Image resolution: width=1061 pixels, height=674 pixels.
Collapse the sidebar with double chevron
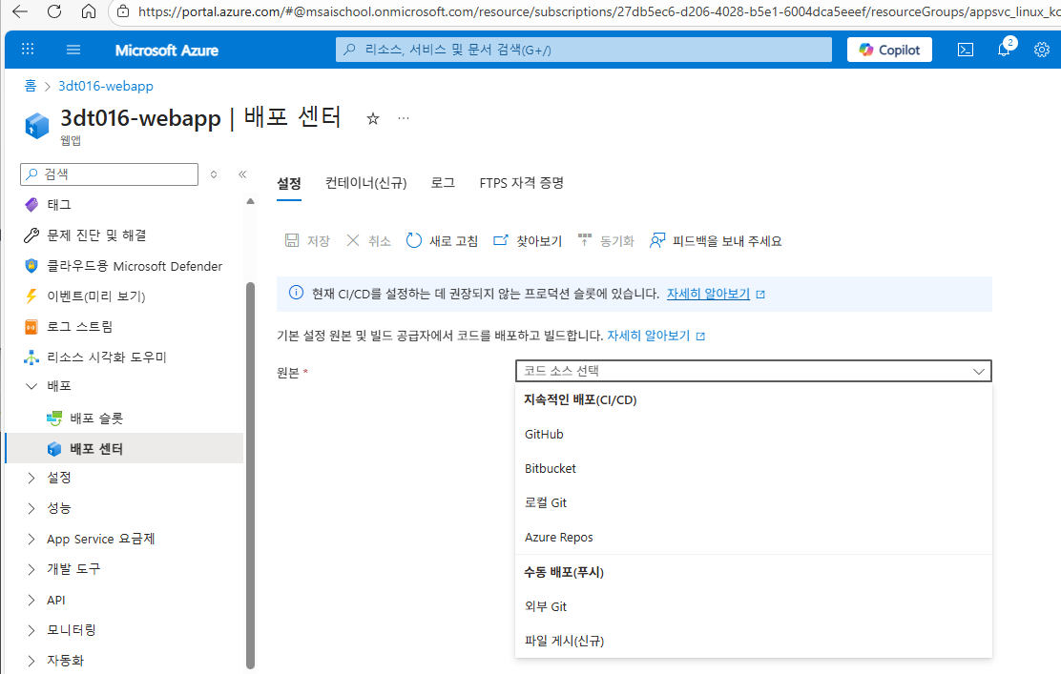pos(242,174)
